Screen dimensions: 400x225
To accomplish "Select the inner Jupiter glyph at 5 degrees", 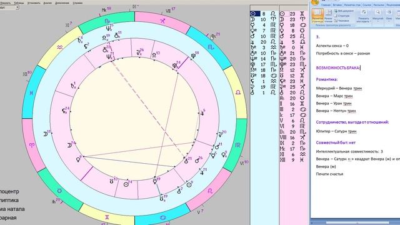I will click(202, 113).
